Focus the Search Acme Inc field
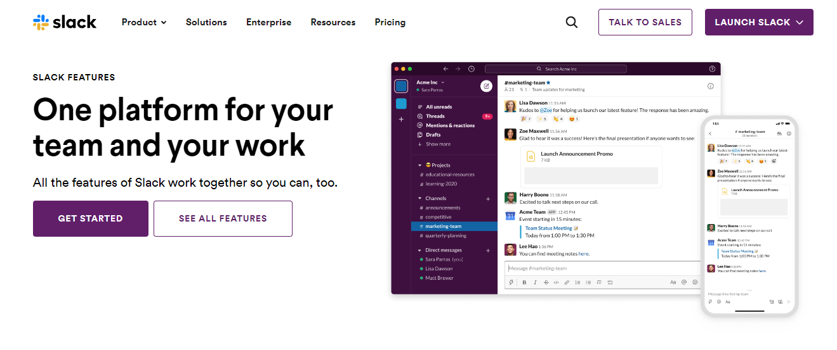Image resolution: width=837 pixels, height=350 pixels. point(555,69)
